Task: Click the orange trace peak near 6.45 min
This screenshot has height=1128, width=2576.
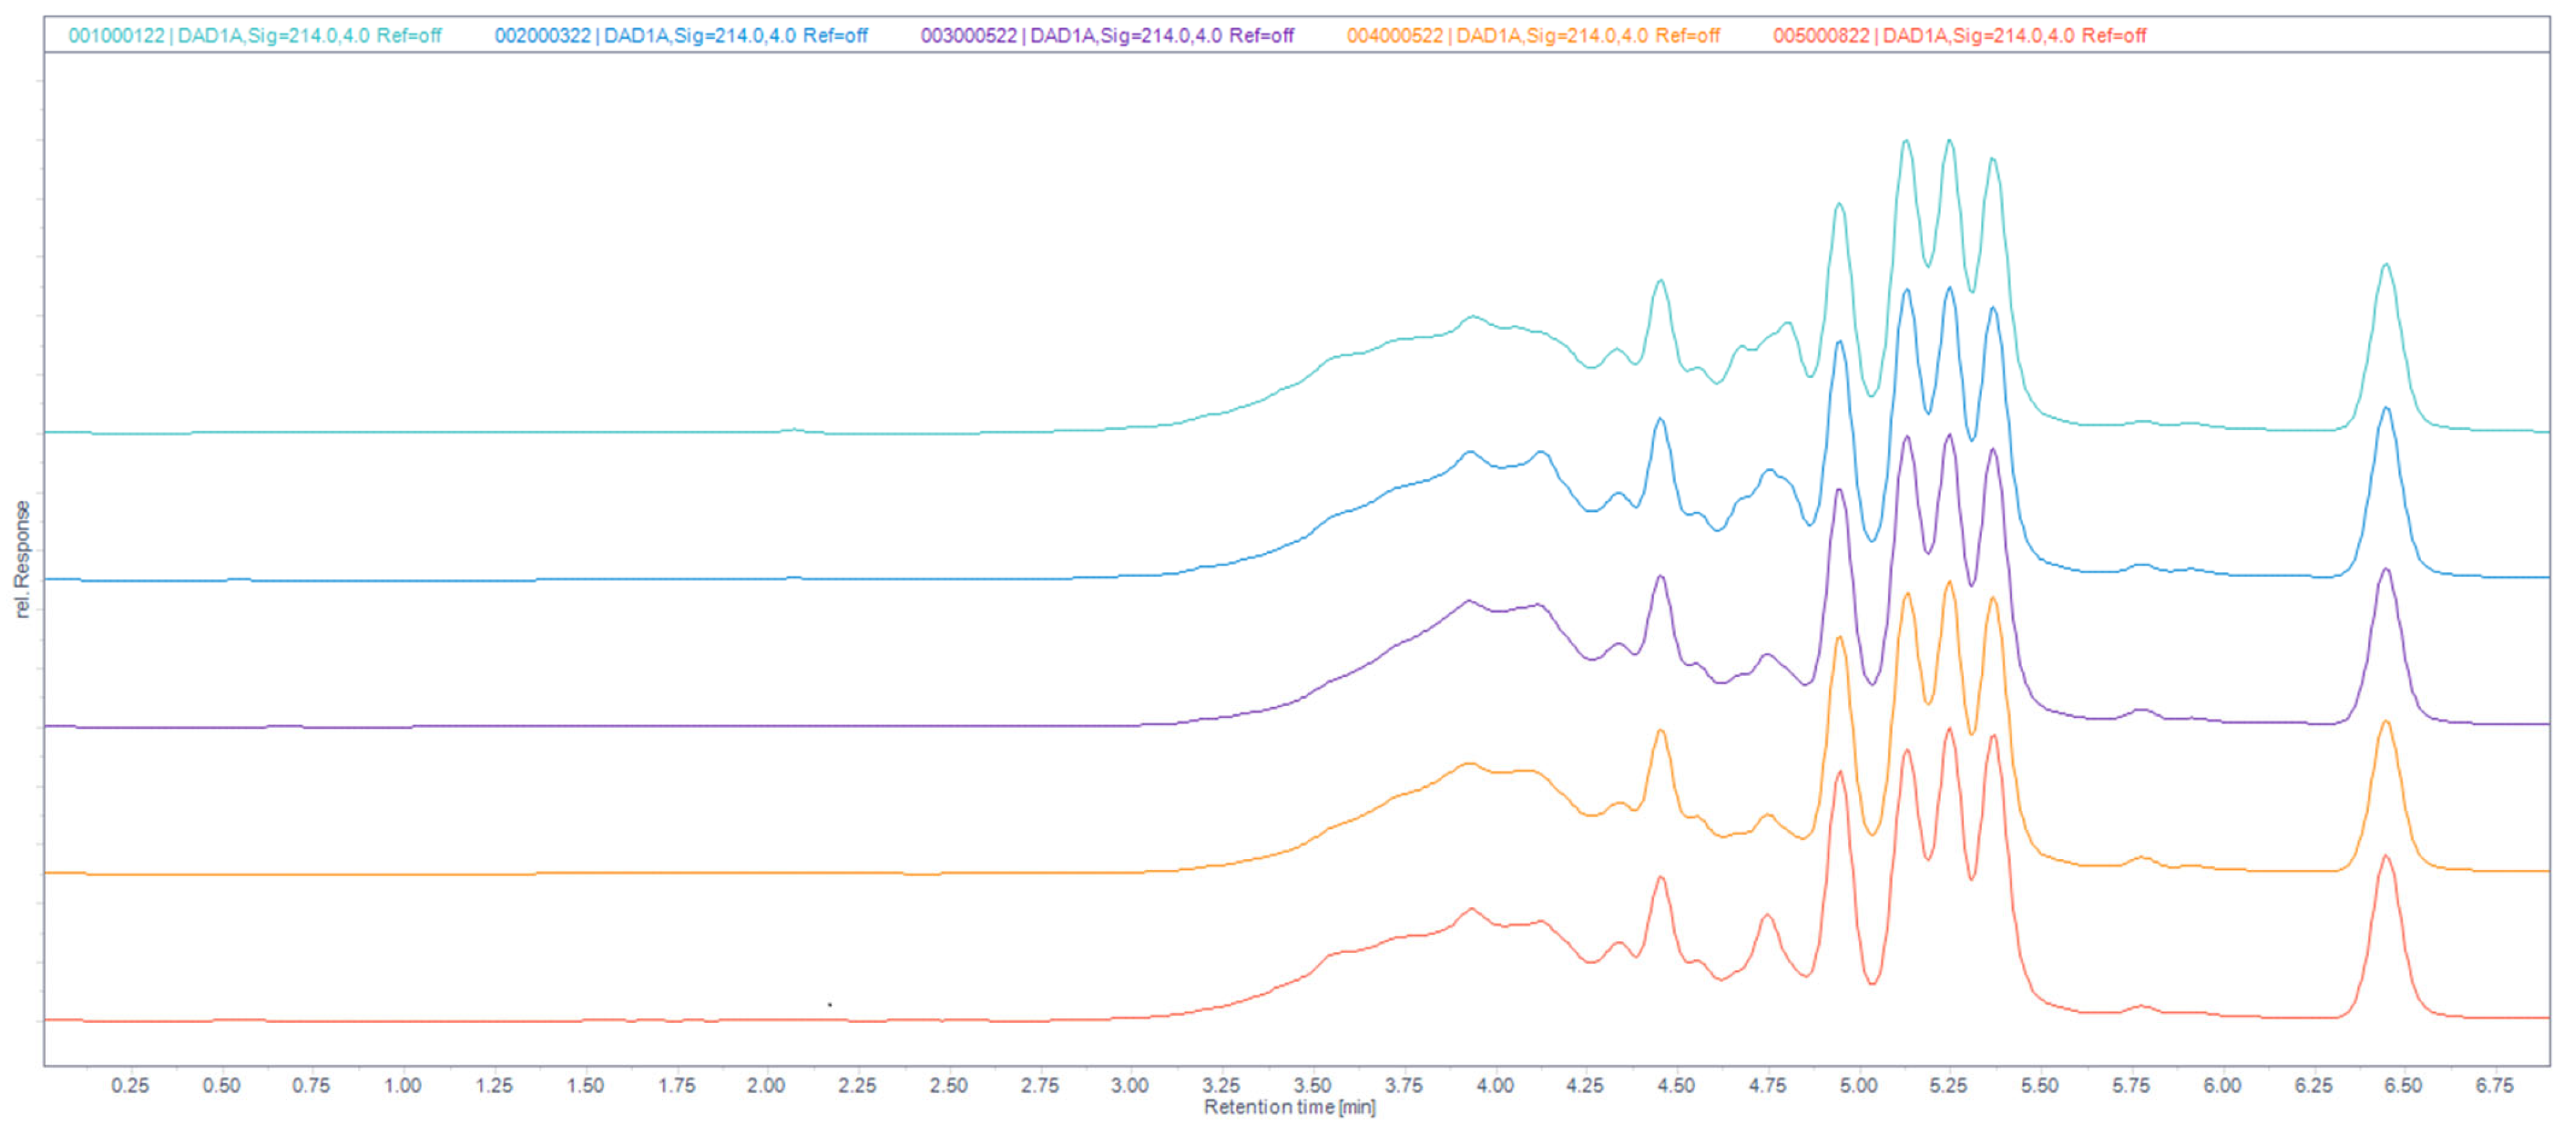Action: pyautogui.click(x=2386, y=722)
